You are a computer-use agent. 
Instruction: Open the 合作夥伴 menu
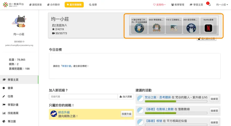[53, 5]
